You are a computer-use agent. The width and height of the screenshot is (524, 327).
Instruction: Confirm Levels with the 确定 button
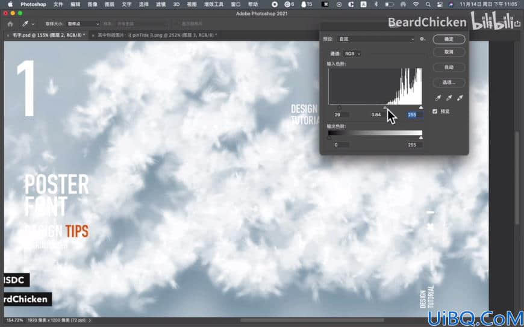coord(449,39)
